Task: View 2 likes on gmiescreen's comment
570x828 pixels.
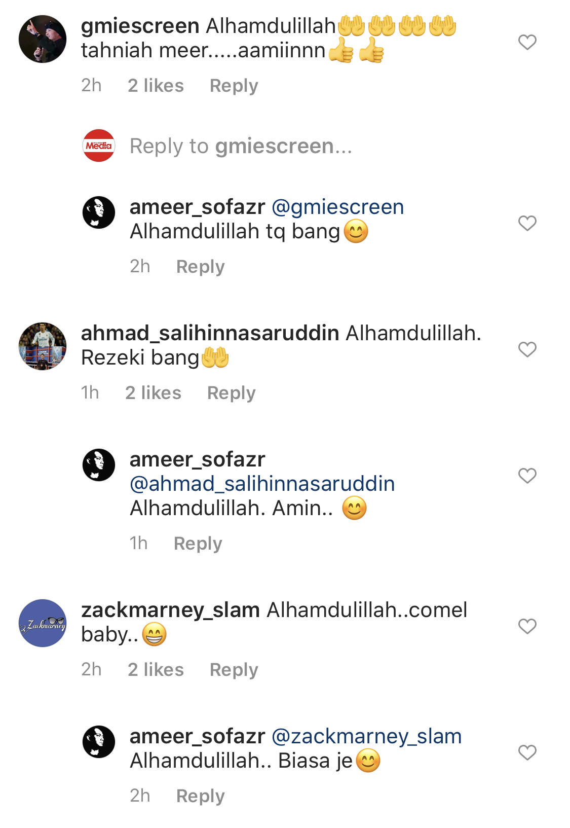Action: pos(156,86)
